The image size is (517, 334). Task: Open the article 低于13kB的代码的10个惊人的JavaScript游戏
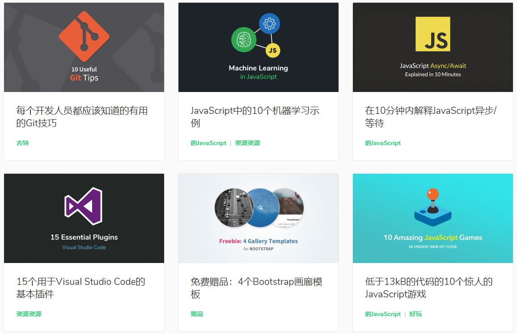click(x=428, y=288)
